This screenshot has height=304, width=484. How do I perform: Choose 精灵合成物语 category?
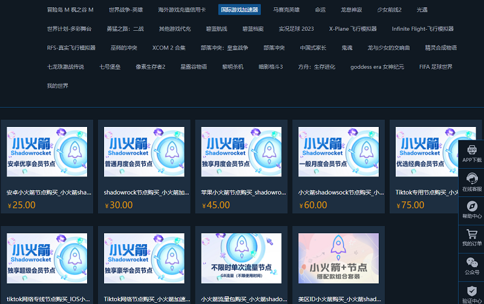coord(441,48)
